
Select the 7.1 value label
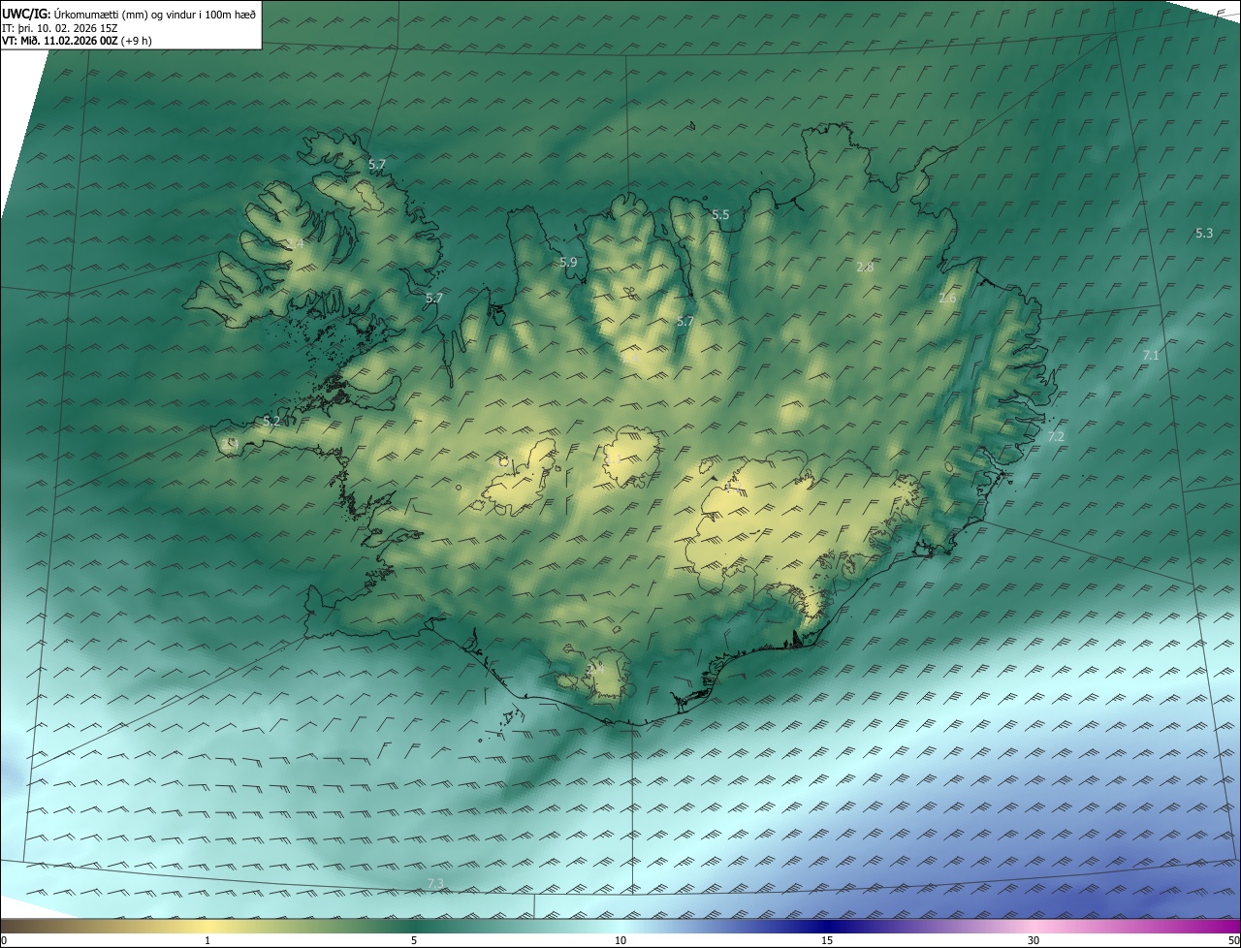click(x=1151, y=356)
